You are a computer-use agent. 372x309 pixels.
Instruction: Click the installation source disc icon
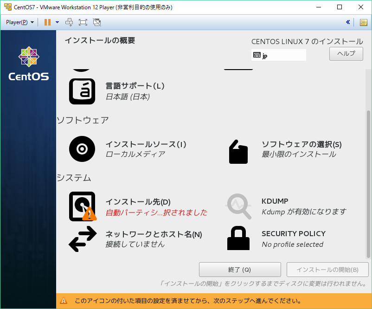[x=82, y=149]
